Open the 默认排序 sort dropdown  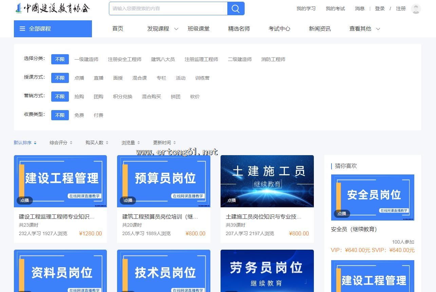(x=25, y=143)
